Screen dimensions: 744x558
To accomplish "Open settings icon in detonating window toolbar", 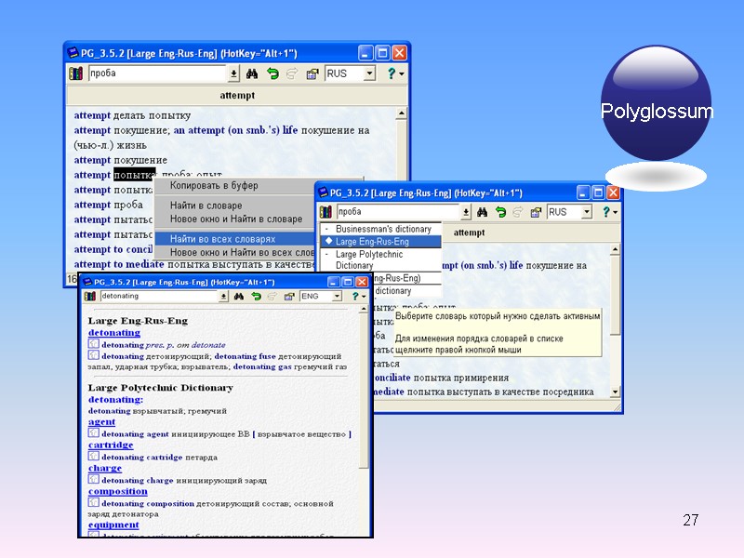I will coord(288,296).
